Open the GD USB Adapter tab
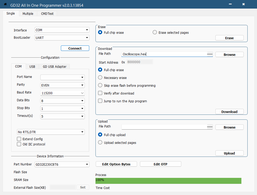Viewport: 257px width, 195px height. [55, 67]
